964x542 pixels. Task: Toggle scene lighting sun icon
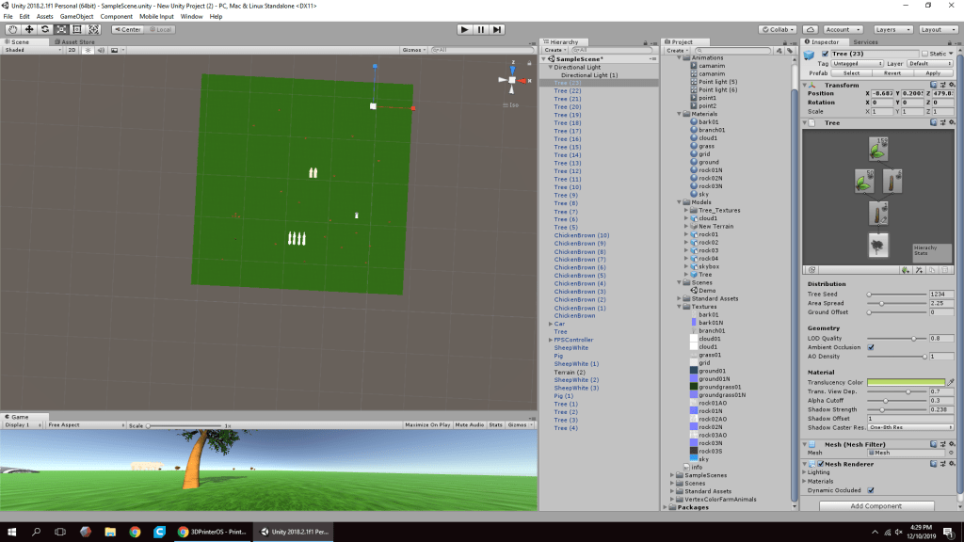coord(88,50)
